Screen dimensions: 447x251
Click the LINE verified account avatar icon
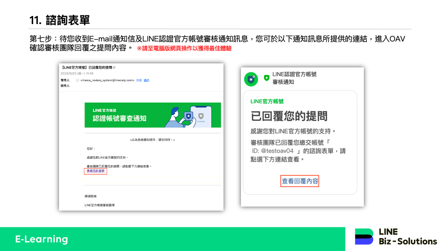pyautogui.click(x=251, y=78)
